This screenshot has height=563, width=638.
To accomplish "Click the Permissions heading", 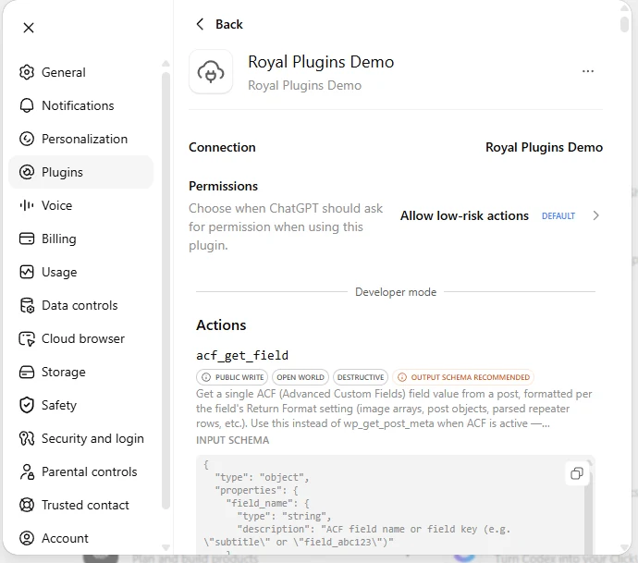I will (x=224, y=187).
